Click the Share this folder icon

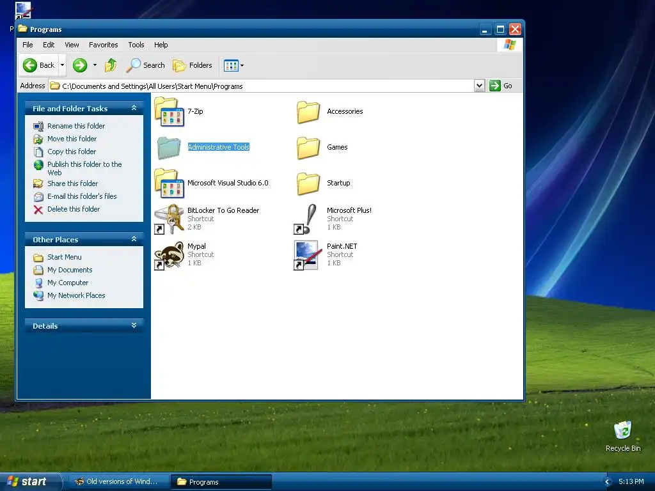coord(38,183)
